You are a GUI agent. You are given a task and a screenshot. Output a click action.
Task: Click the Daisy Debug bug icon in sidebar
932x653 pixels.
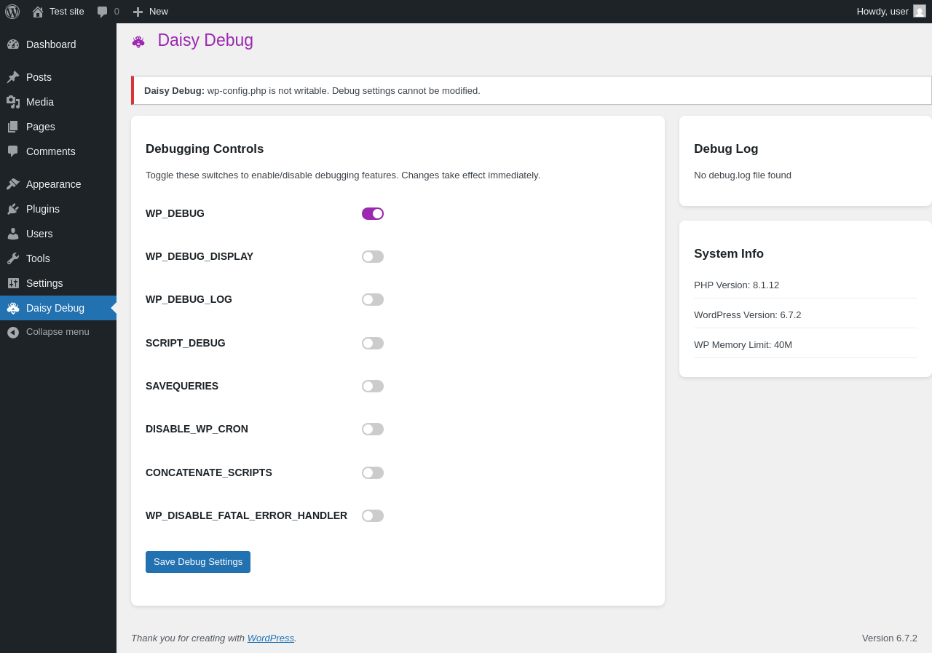click(x=13, y=308)
